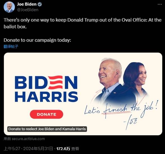The image size is (165, 154).
Task: Click the BIDEN HARRIS campaign logo
Action: pyautogui.click(x=46, y=89)
